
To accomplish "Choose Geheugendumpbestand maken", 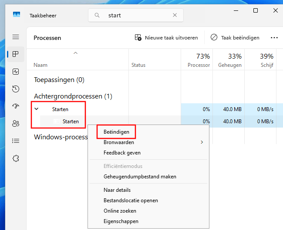I will 140,177.
